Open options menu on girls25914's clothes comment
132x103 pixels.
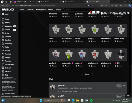[124, 85]
